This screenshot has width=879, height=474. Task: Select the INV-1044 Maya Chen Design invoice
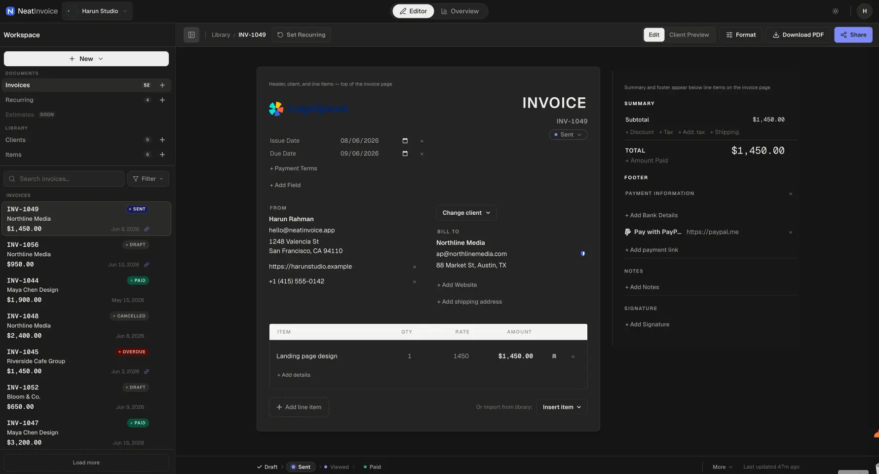[86, 290]
